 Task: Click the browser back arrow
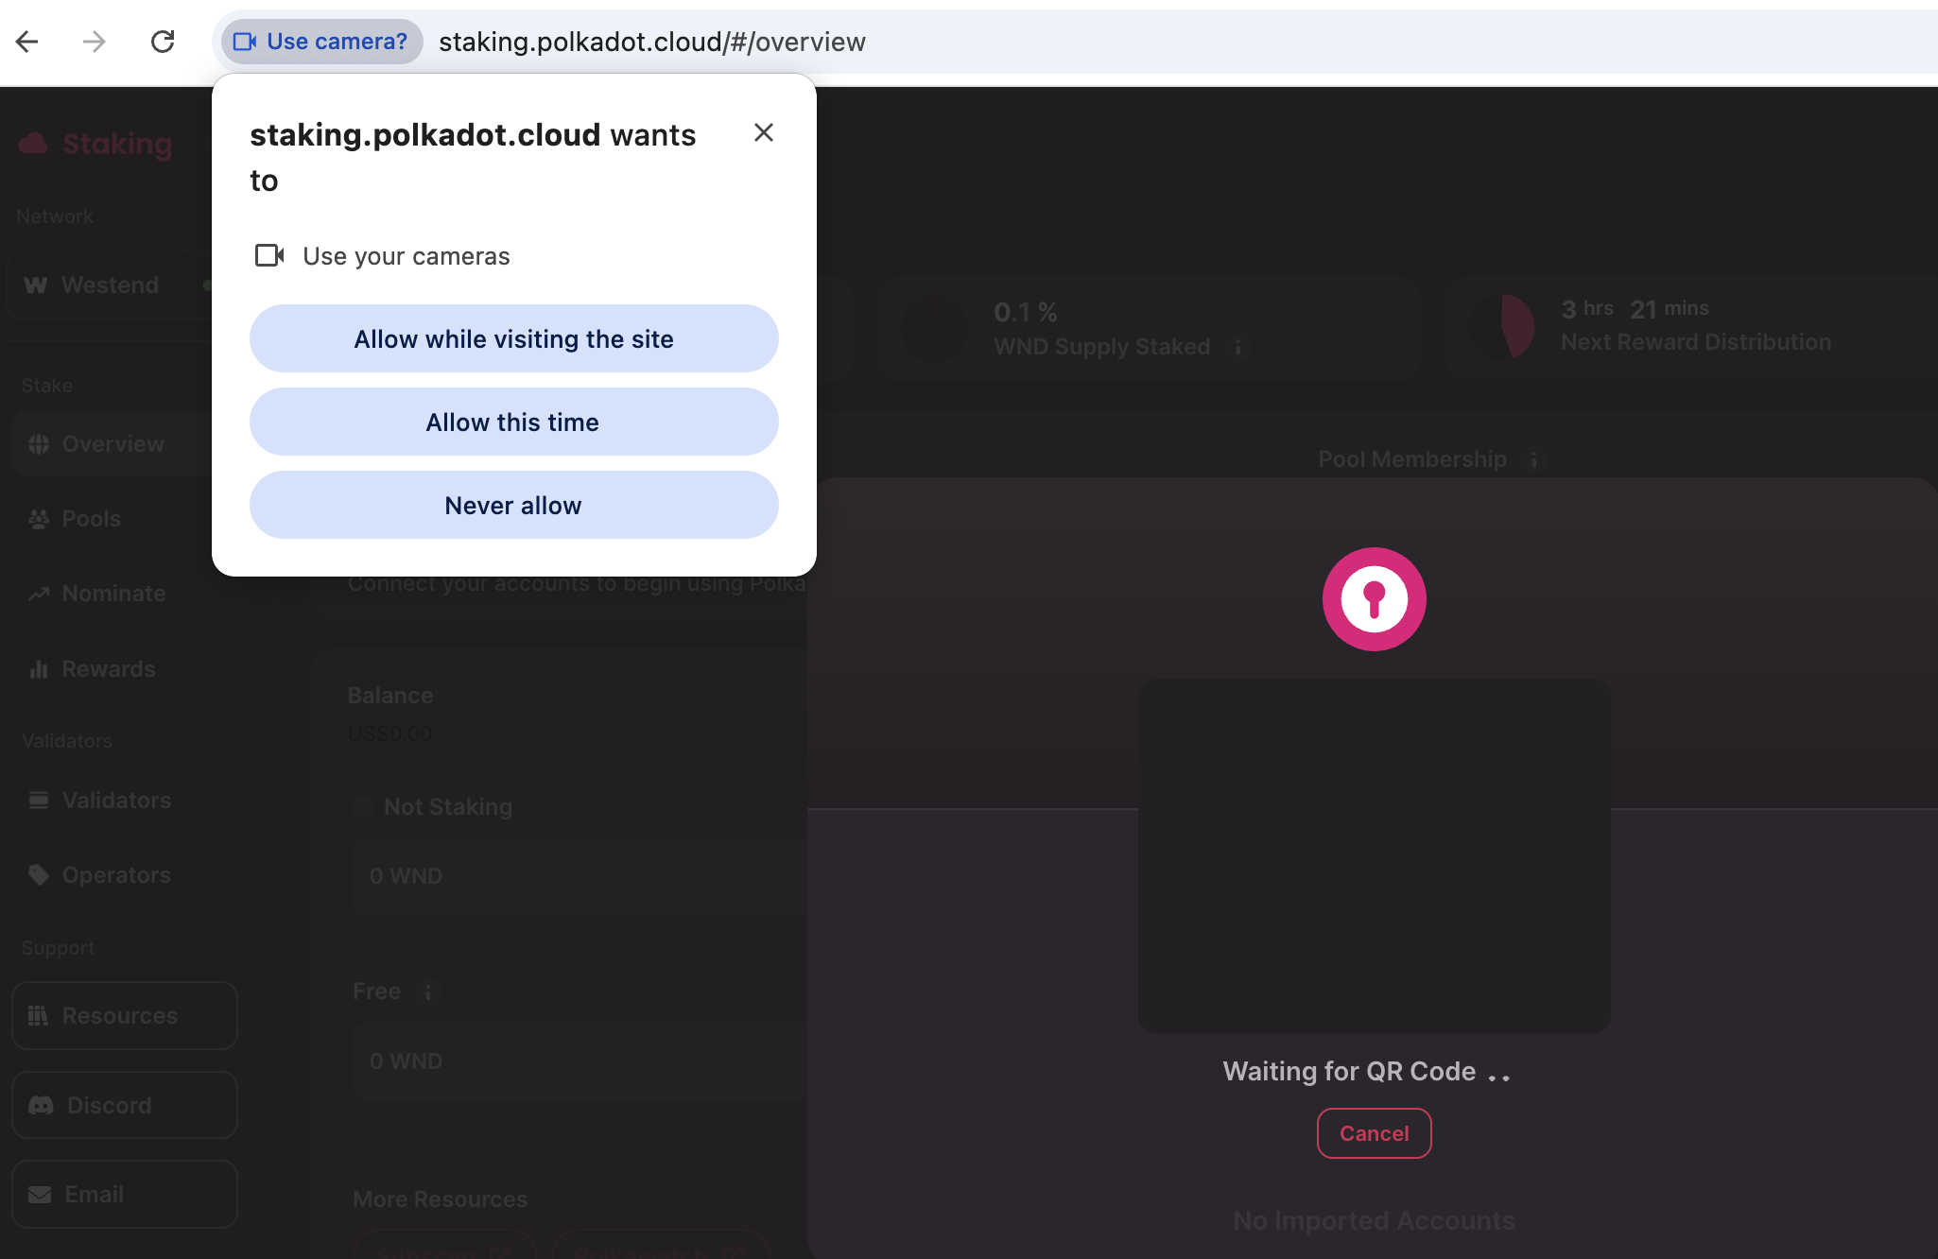coord(27,42)
